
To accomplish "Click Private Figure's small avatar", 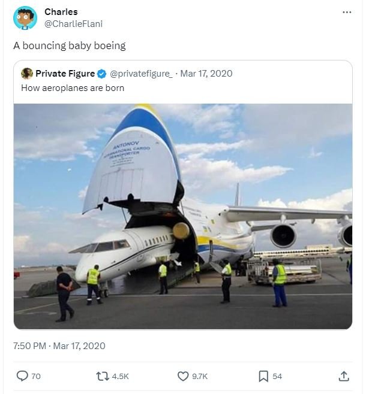I will point(27,74).
